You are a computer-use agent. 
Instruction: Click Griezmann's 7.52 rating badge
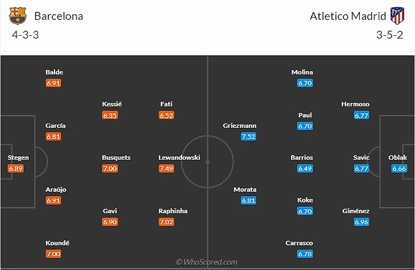pyautogui.click(x=248, y=136)
